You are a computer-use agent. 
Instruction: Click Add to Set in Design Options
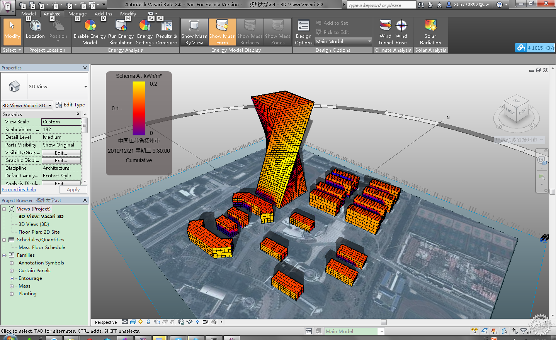click(x=332, y=23)
